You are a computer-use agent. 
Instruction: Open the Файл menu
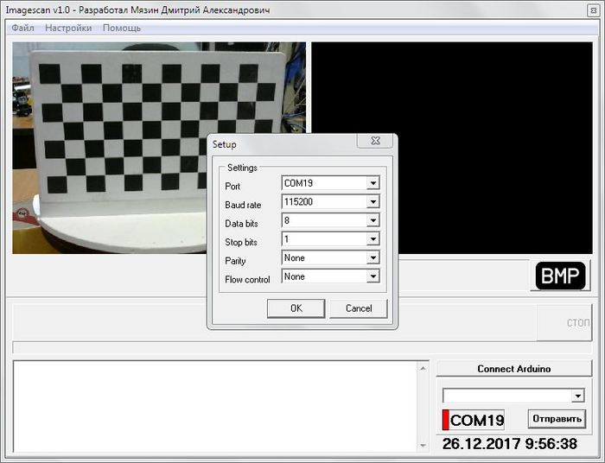click(23, 28)
